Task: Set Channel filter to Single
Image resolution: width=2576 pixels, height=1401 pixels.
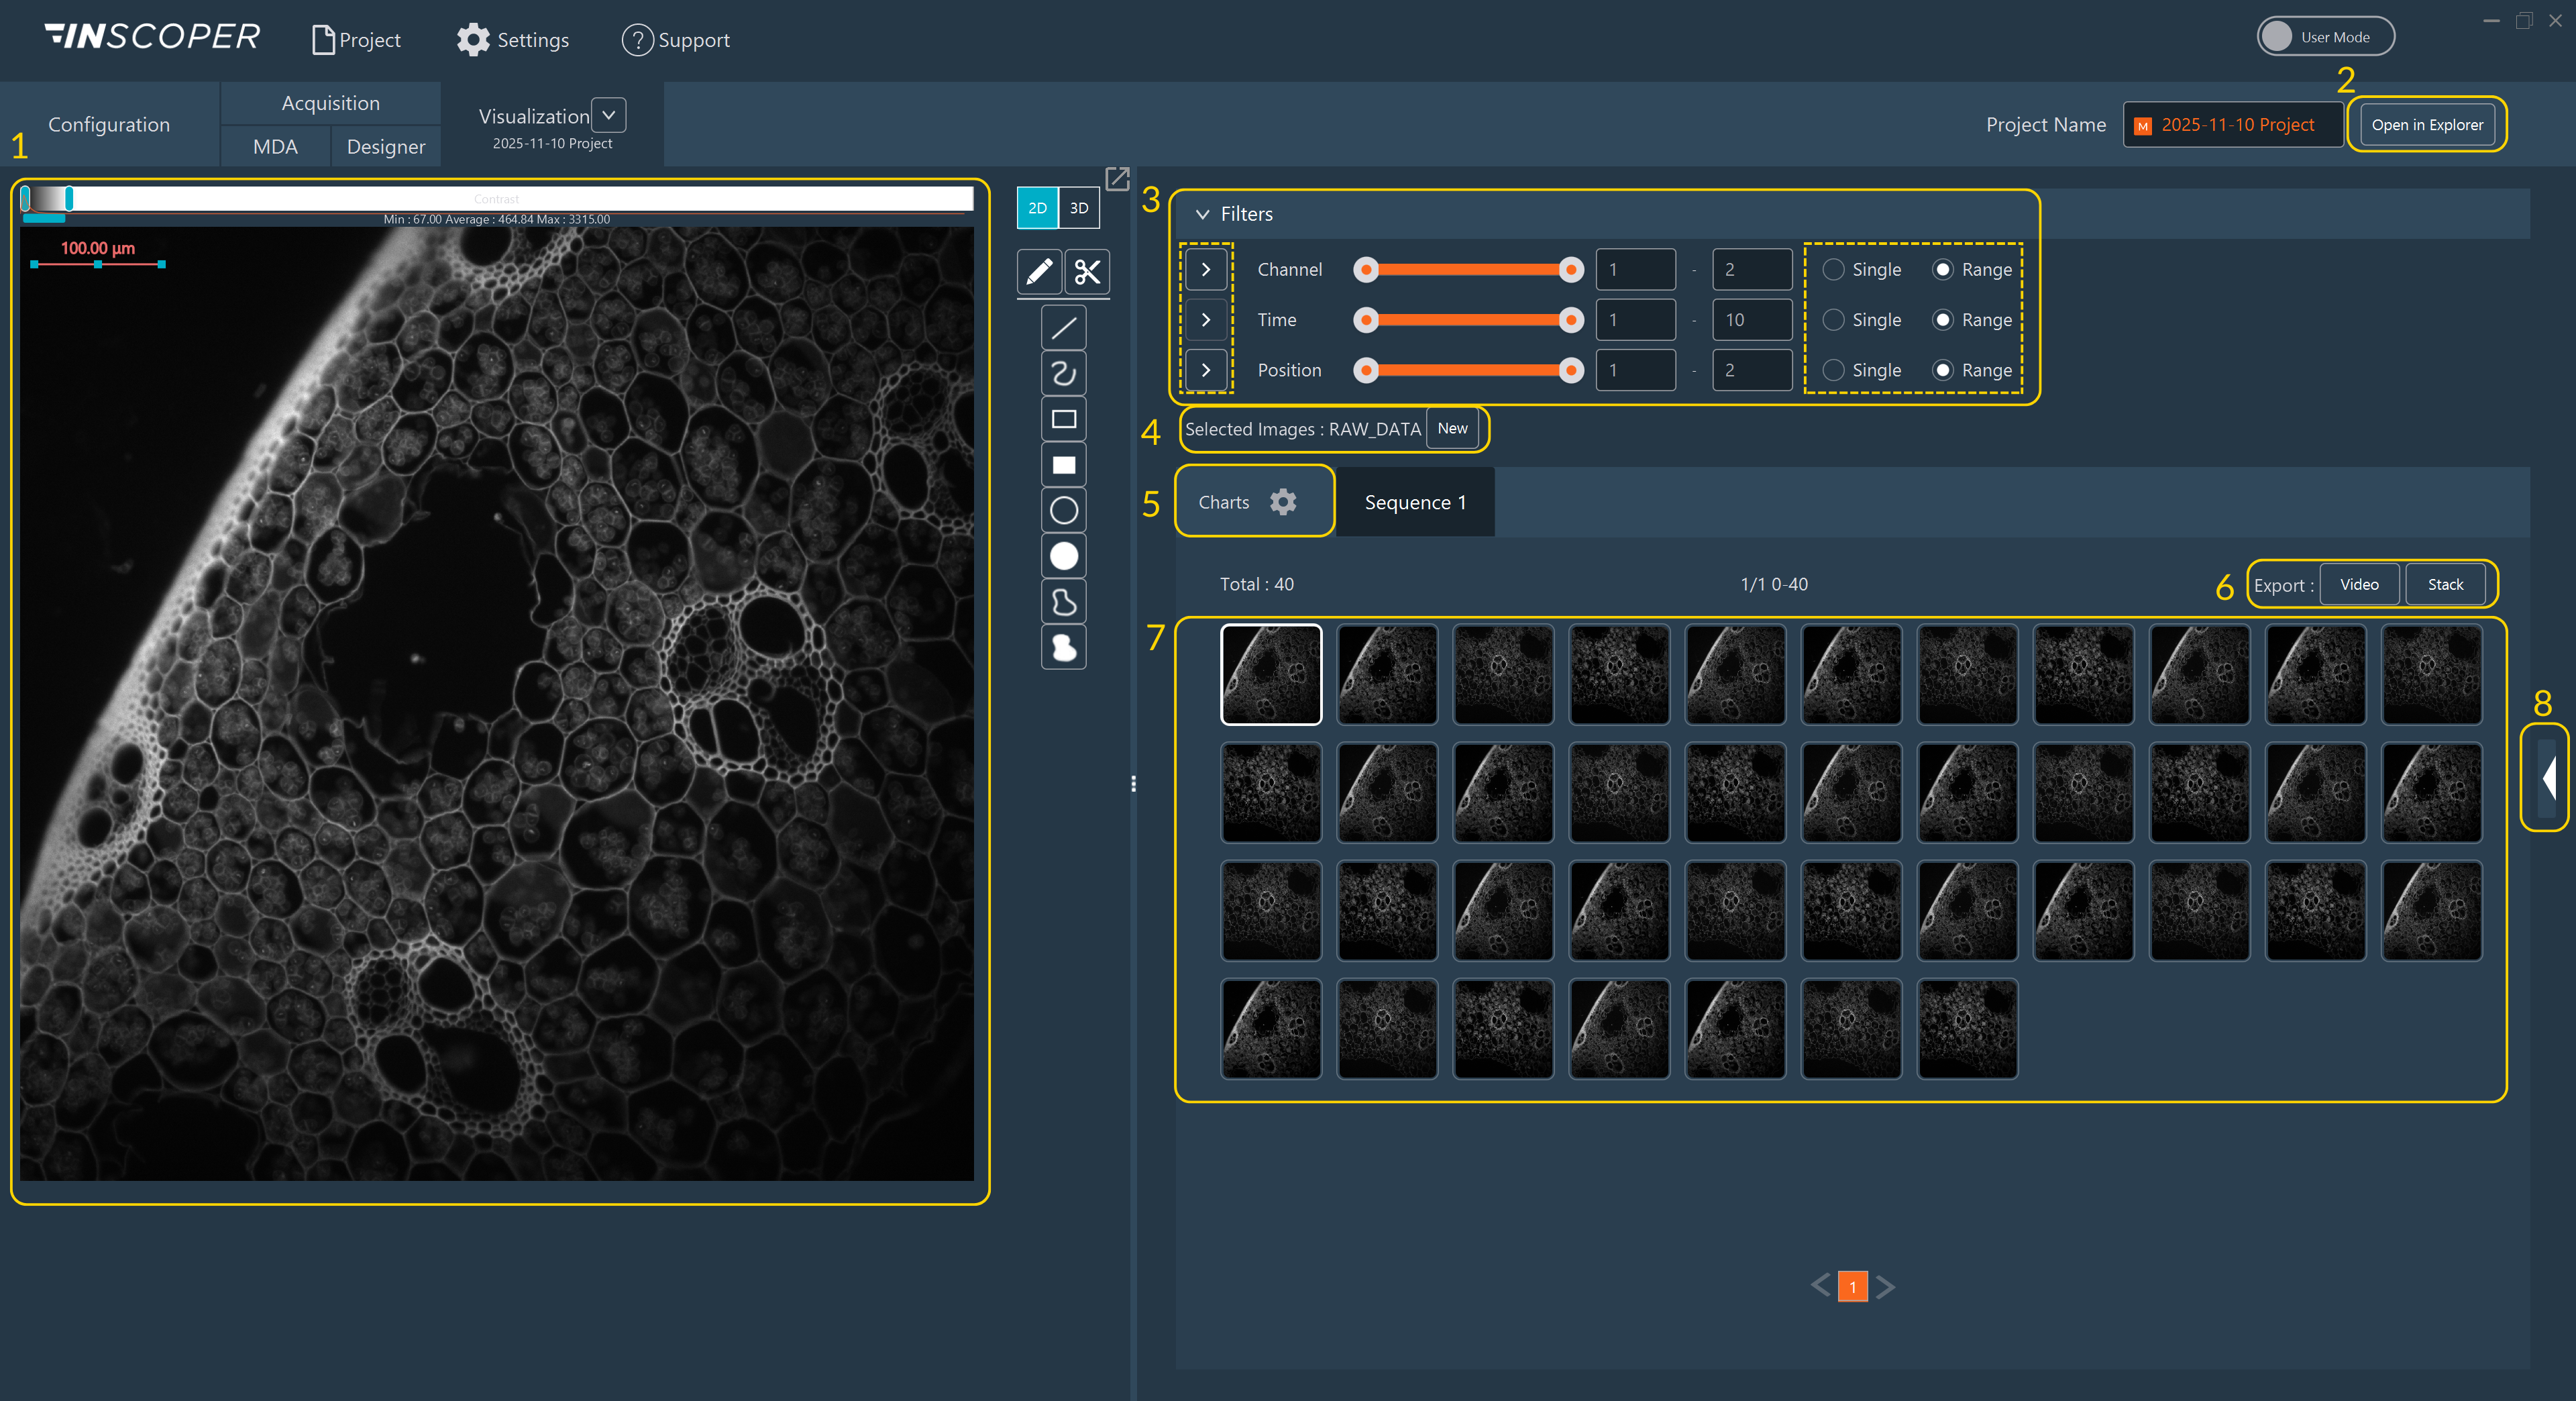Action: pos(1833,270)
